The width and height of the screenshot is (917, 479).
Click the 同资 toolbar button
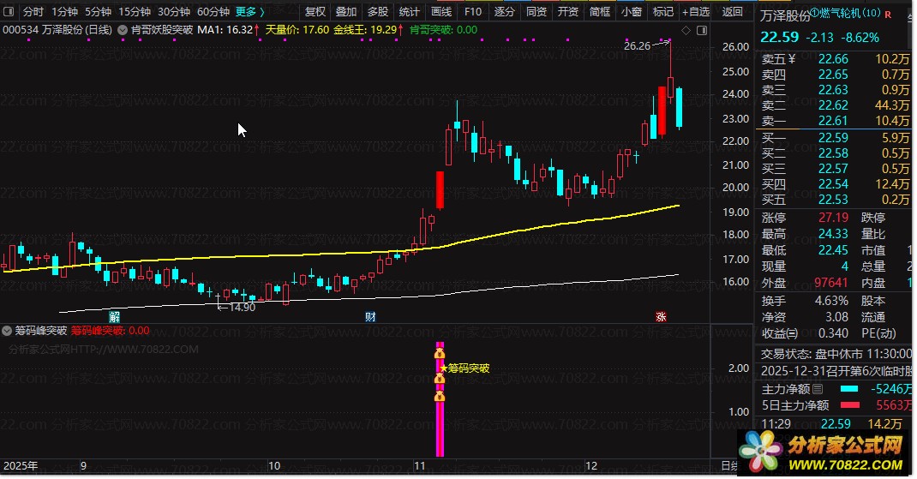536,12
